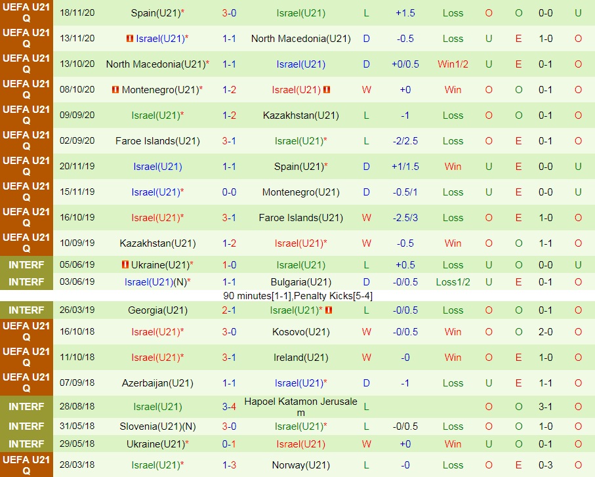
Task: Open Slovenia(U21)(N) team link on 31/05/18
Action: pyautogui.click(x=157, y=426)
